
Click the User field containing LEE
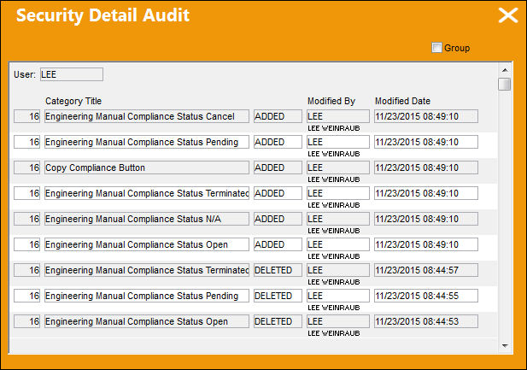click(72, 74)
